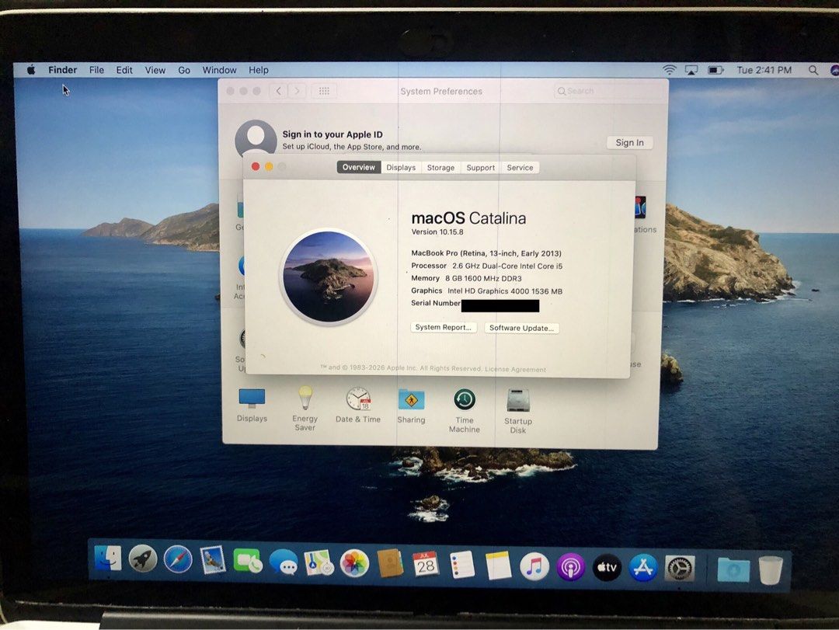This screenshot has width=839, height=630.
Task: Click Wi-Fi status icon in menu bar
Action: point(669,70)
